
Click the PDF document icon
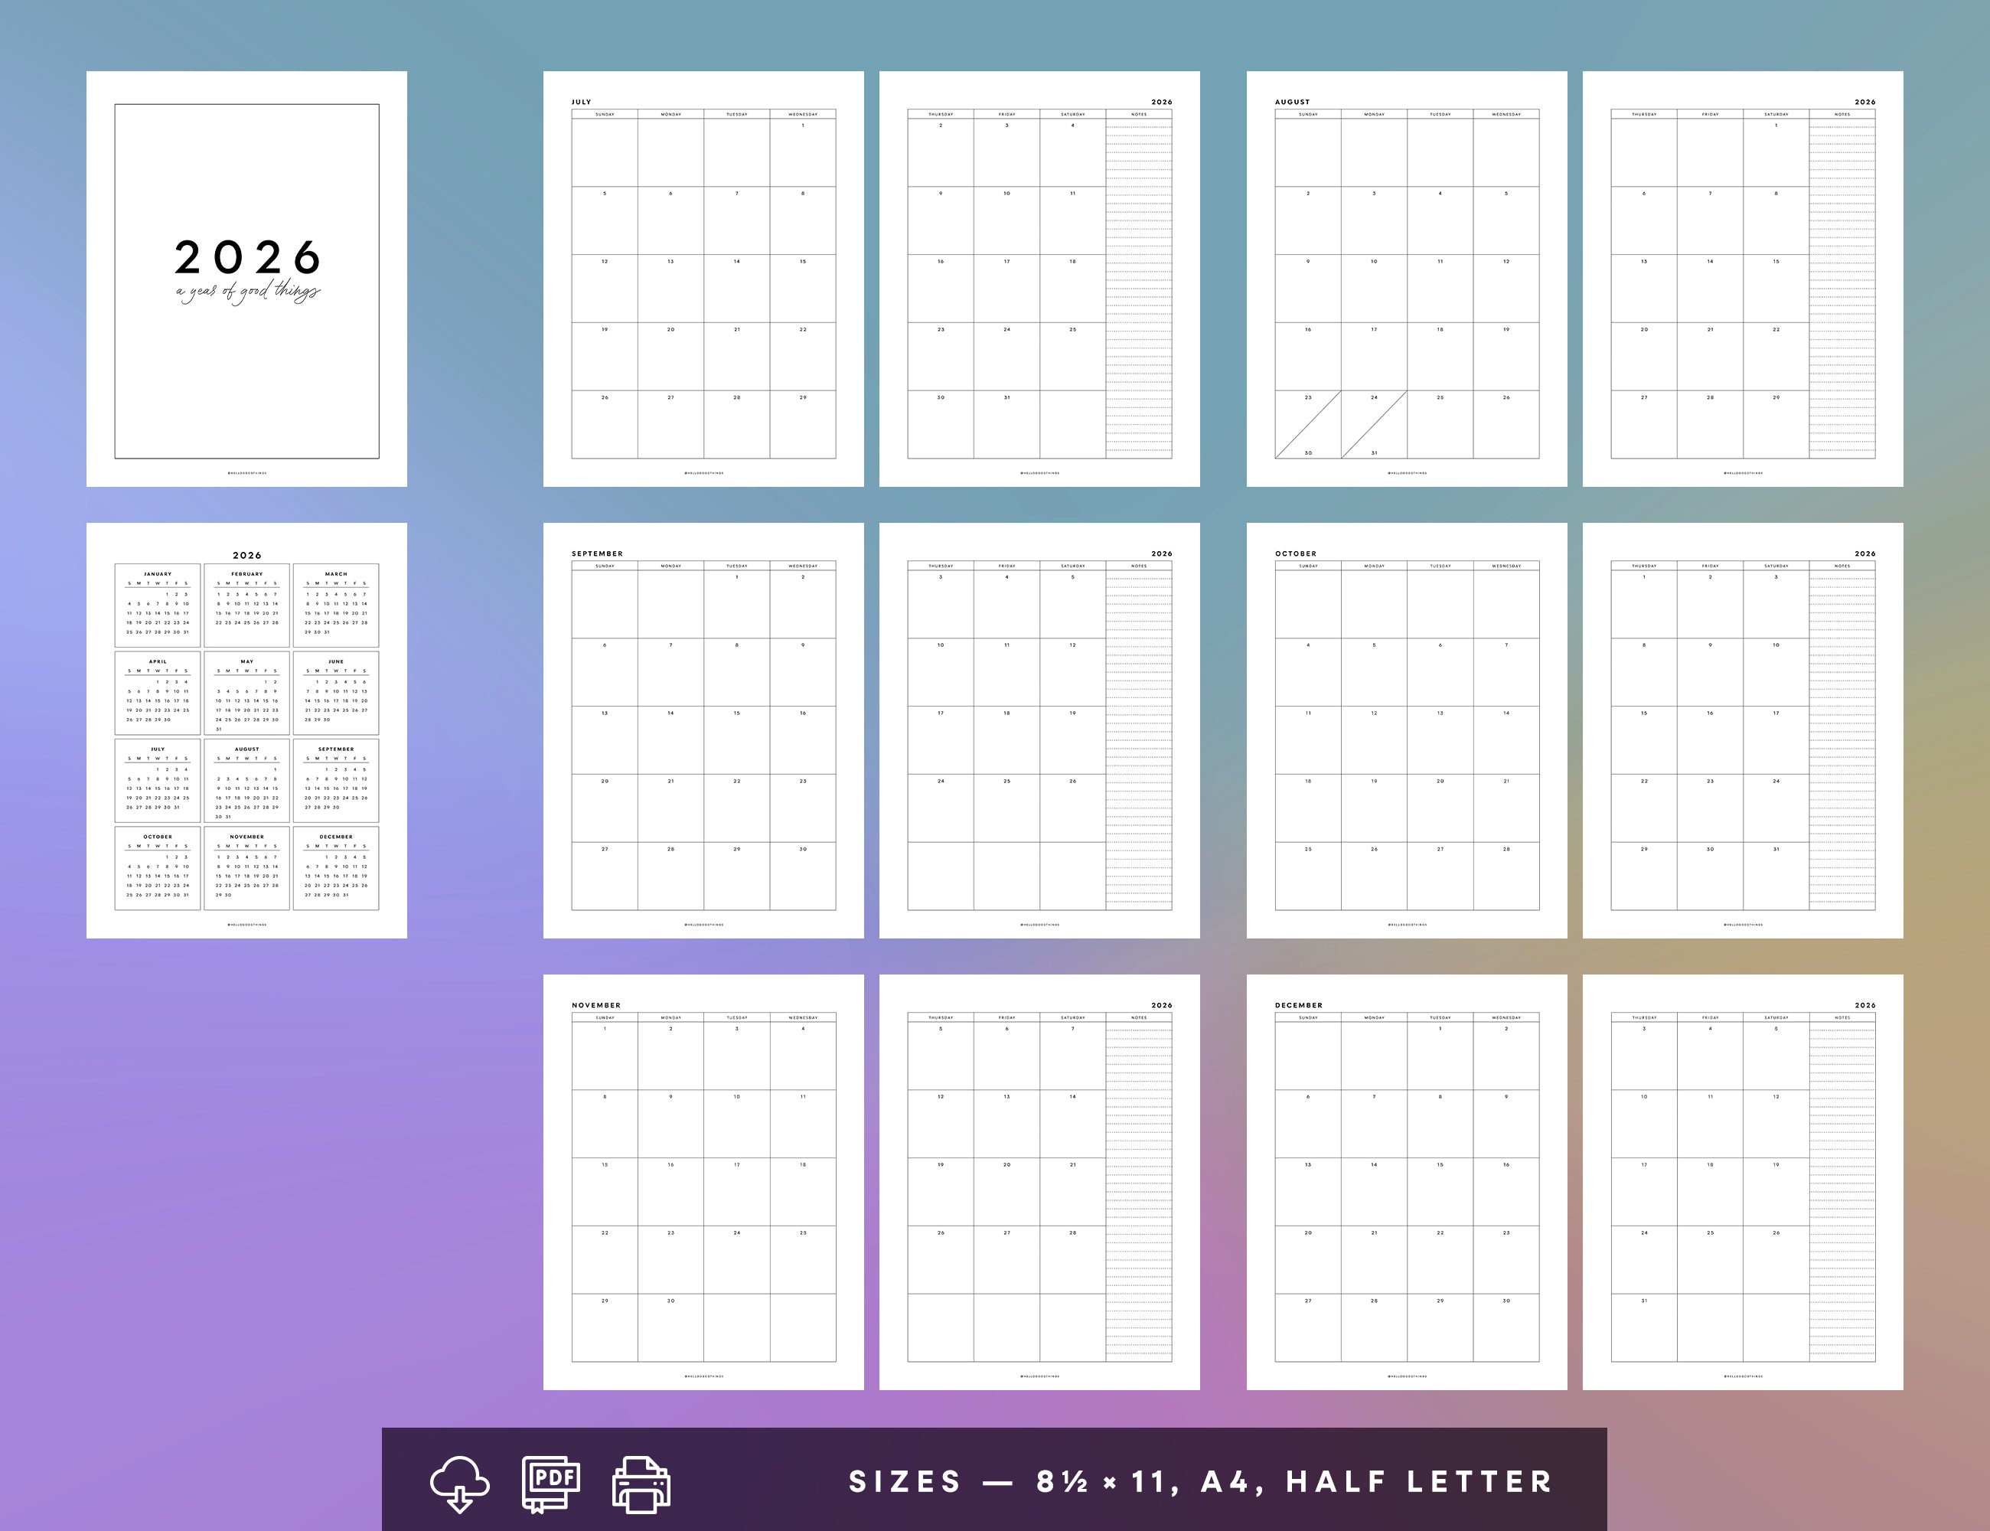pos(550,1484)
